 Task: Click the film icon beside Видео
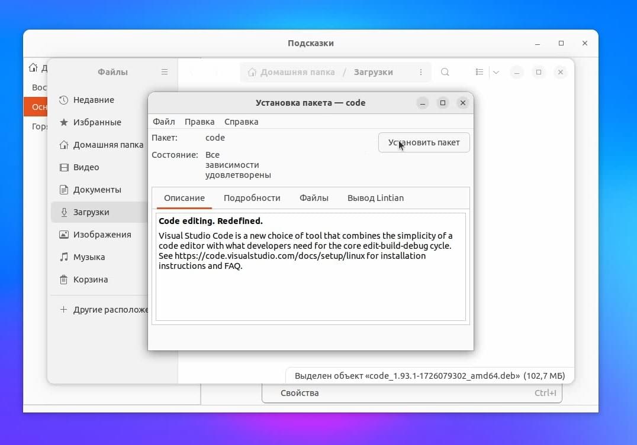point(64,167)
